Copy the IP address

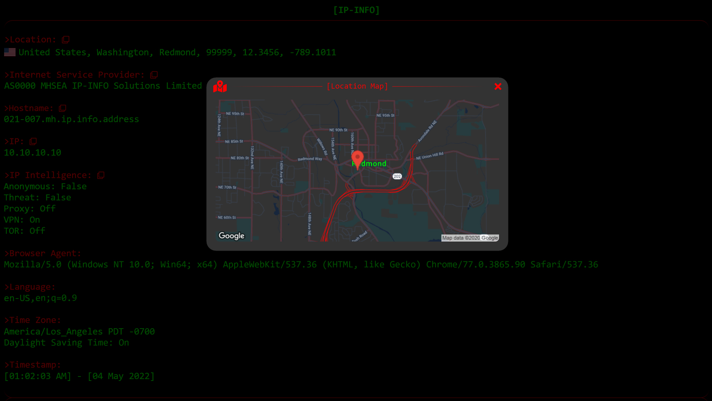tap(34, 141)
